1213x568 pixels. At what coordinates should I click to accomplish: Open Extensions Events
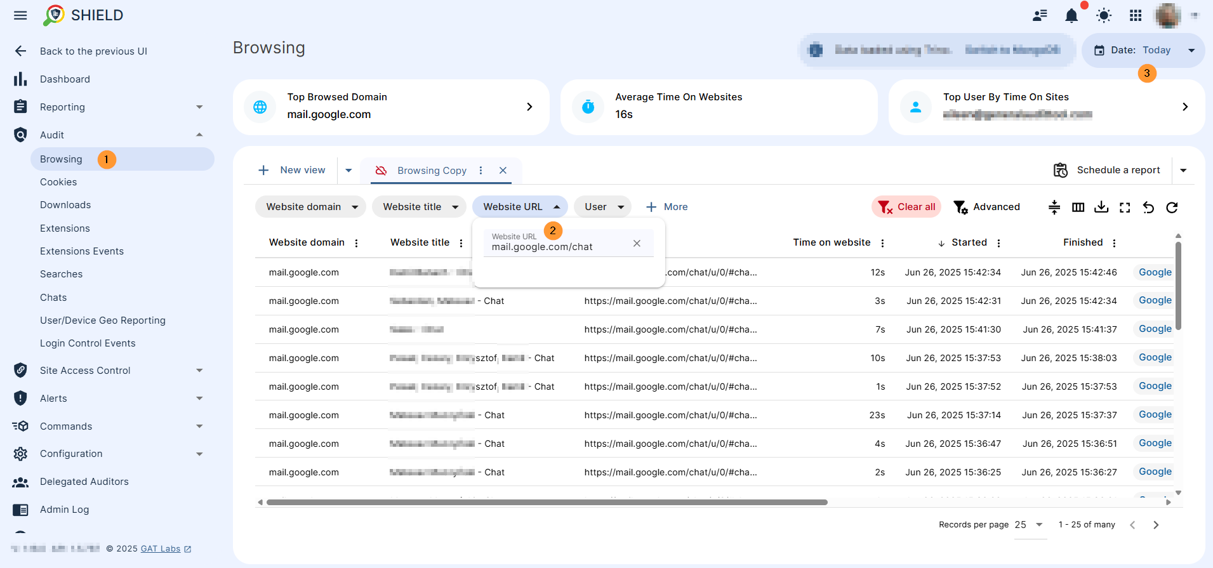(x=82, y=251)
